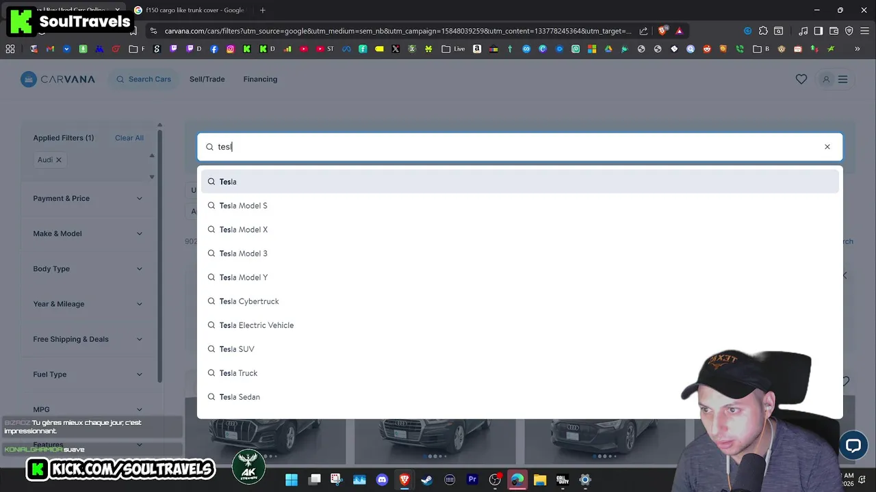The width and height of the screenshot is (876, 492).
Task: Select the Tesla Model S suggestion
Action: pyautogui.click(x=519, y=206)
